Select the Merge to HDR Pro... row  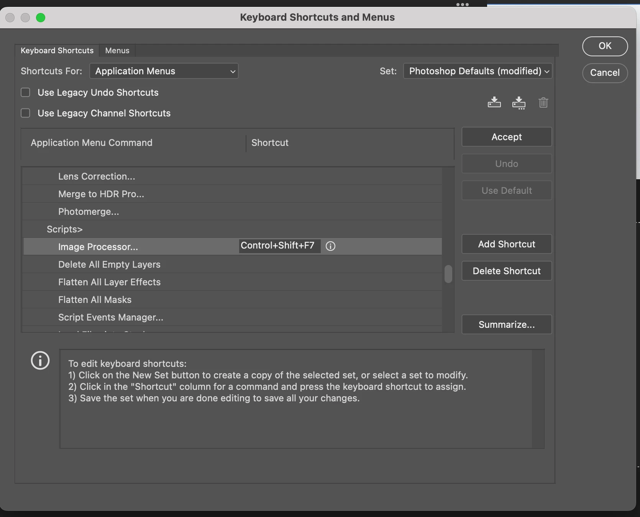click(232, 194)
